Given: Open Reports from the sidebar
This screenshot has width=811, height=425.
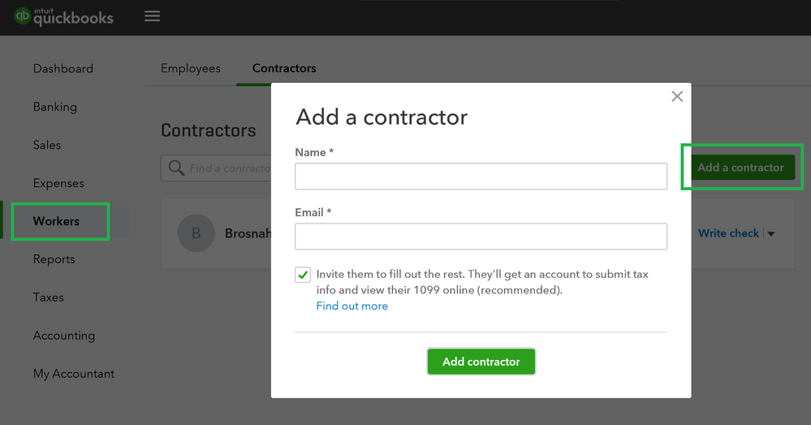Looking at the screenshot, I should click(x=54, y=260).
